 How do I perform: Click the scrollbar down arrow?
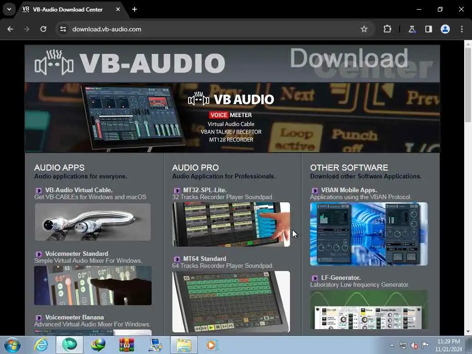click(468, 332)
